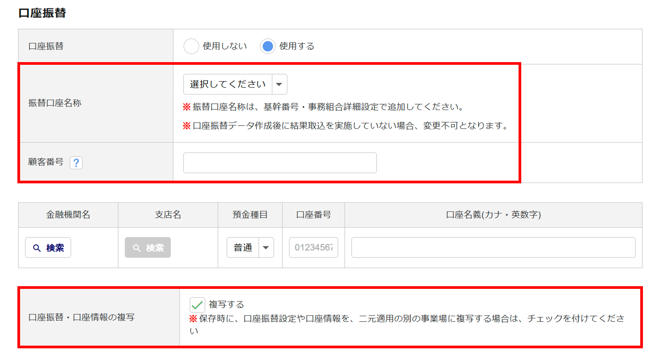Focus the 口座番号 field showing 01234567
Image resolution: width=667 pixels, height=363 pixels.
coord(313,248)
